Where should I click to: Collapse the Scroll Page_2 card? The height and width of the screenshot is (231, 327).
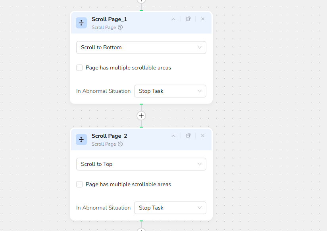point(173,136)
